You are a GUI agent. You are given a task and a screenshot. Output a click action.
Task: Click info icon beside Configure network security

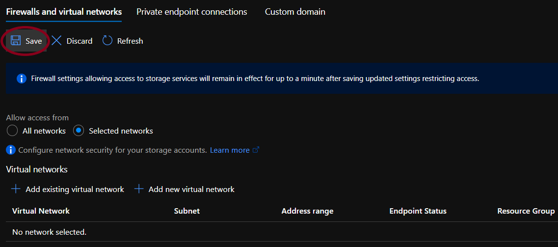click(x=11, y=150)
